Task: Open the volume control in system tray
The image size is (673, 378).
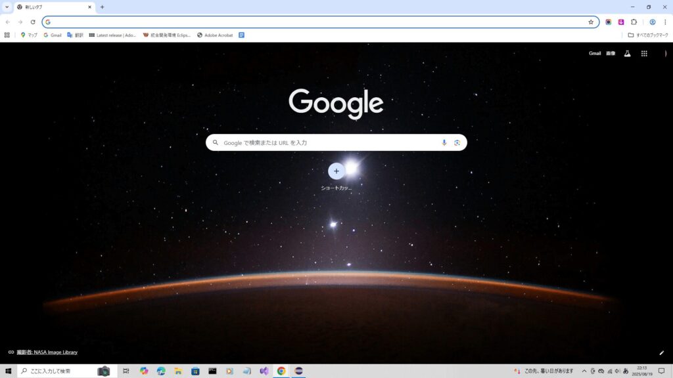Action: [x=618, y=371]
